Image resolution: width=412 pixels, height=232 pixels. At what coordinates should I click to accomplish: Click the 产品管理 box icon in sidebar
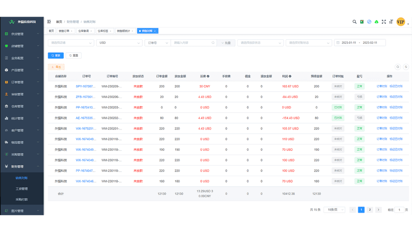6,70
